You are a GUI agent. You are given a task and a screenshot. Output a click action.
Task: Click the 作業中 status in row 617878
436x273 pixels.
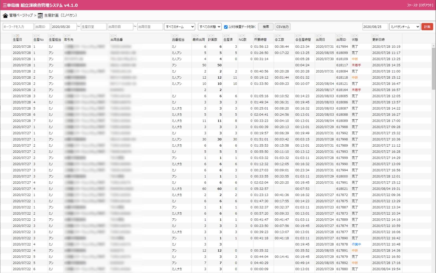(356, 244)
